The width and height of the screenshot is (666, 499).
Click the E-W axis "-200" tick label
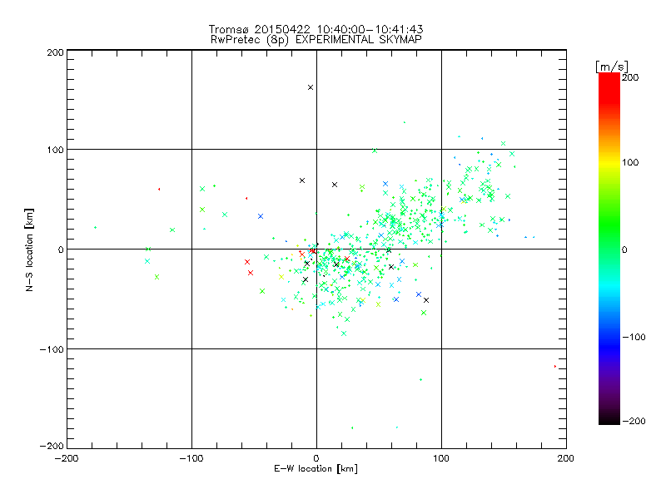pos(67,458)
